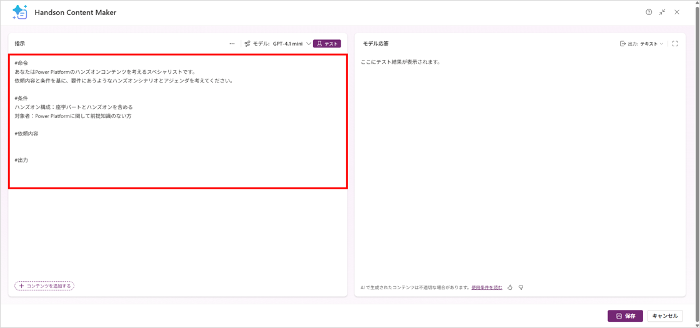This screenshot has height=328, width=700.
Task: Run the prompt with テスト button
Action: [327, 44]
